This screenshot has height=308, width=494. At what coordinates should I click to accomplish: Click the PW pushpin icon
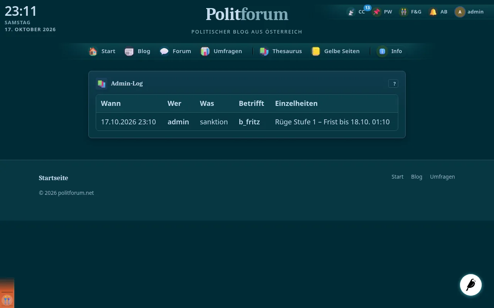point(377,12)
